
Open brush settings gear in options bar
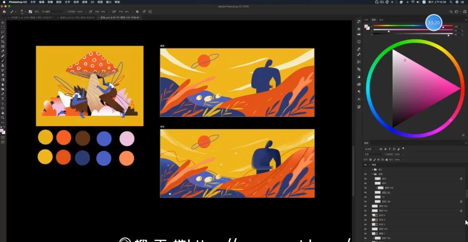tap(137, 12)
